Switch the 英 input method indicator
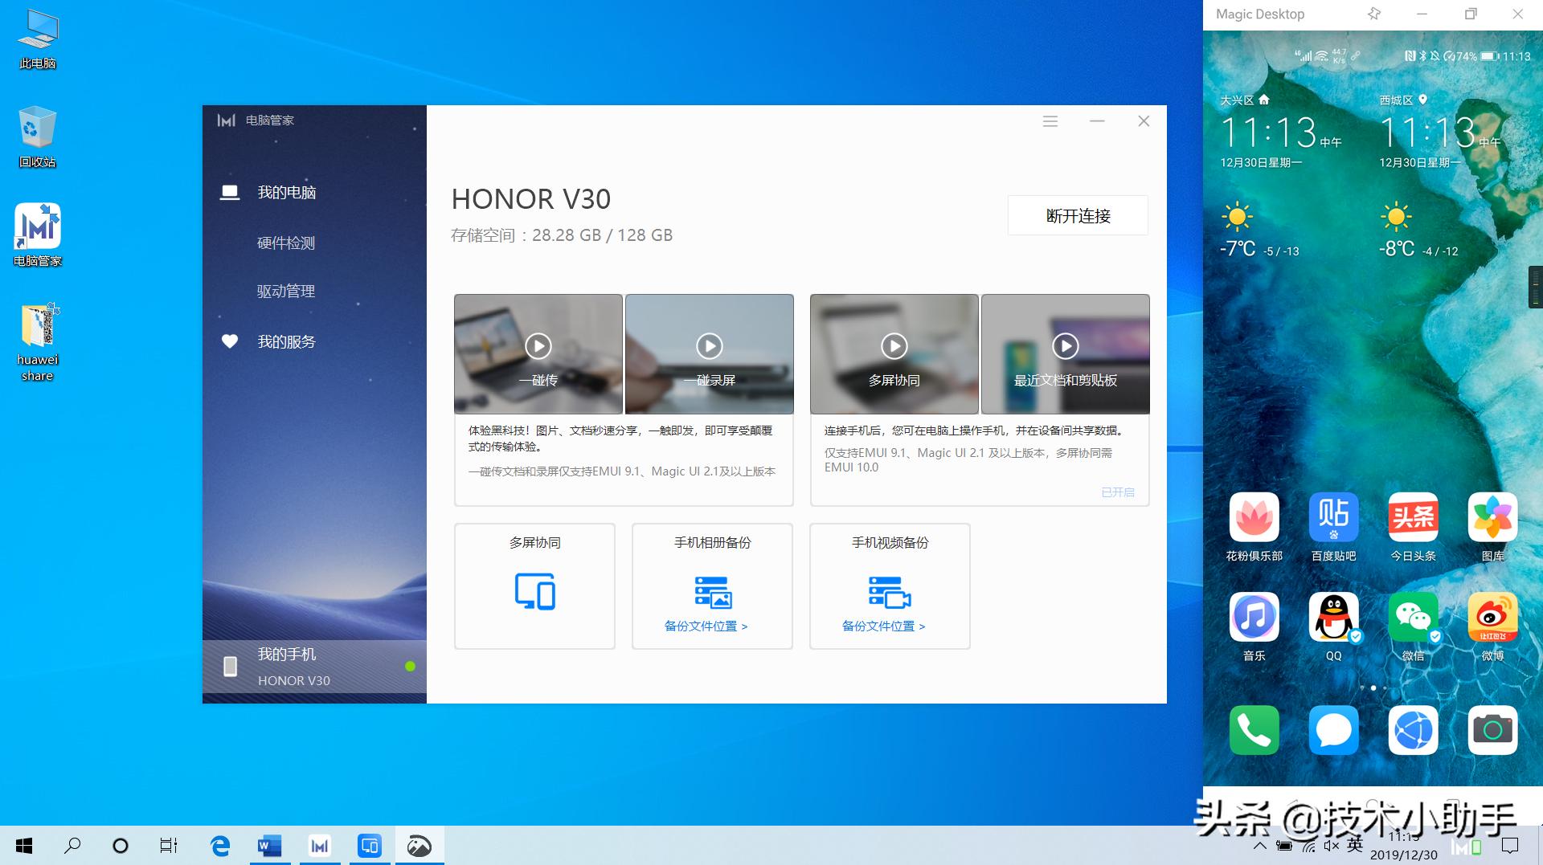This screenshot has width=1543, height=865. tap(1355, 844)
